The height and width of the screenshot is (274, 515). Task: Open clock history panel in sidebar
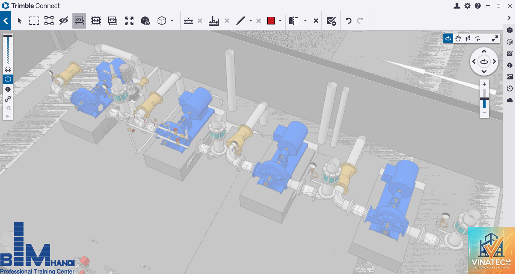[x=510, y=88]
